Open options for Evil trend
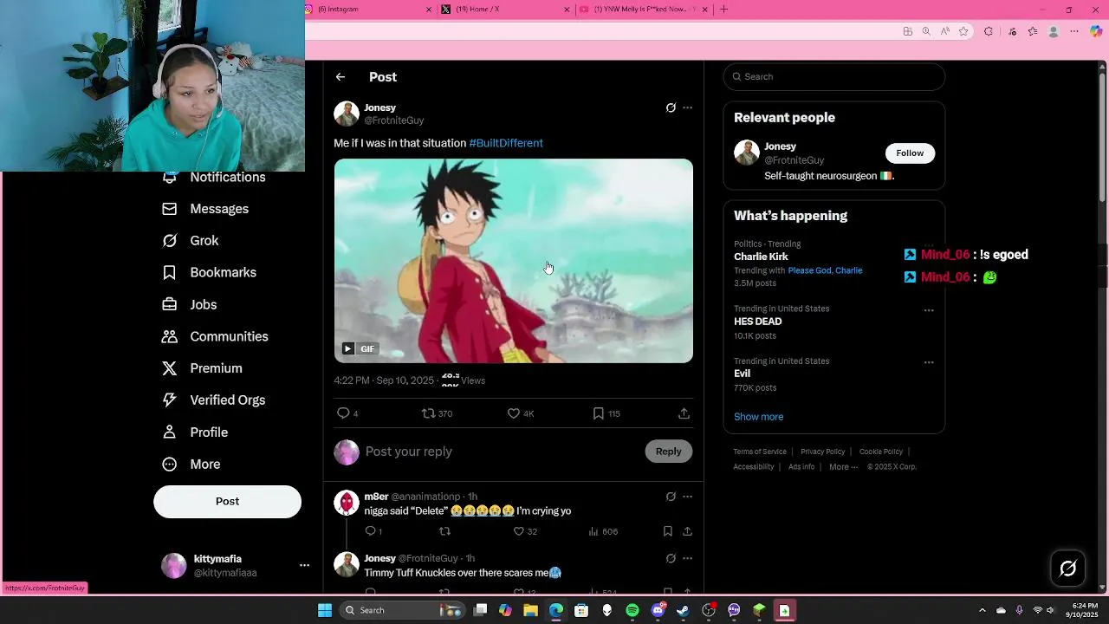This screenshot has height=624, width=1109. (x=929, y=362)
